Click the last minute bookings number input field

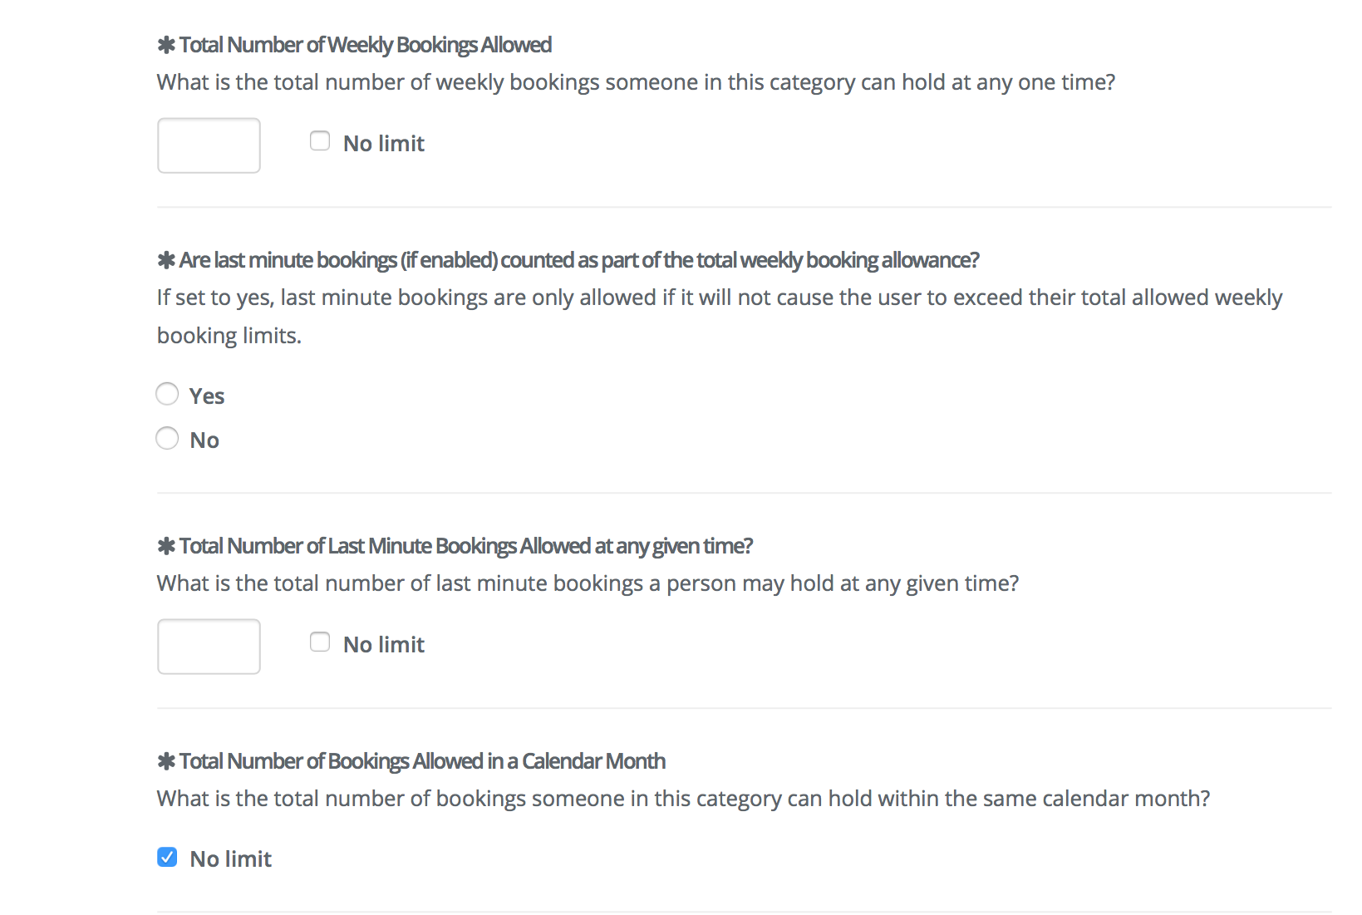click(209, 647)
